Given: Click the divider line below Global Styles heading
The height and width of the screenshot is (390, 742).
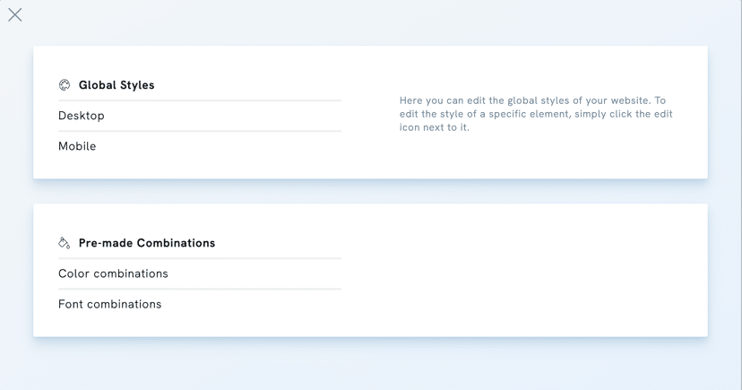Looking at the screenshot, I should [200, 100].
